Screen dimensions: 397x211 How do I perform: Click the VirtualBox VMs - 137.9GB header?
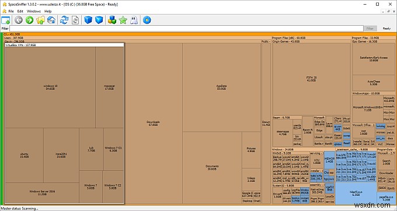pos(65,45)
